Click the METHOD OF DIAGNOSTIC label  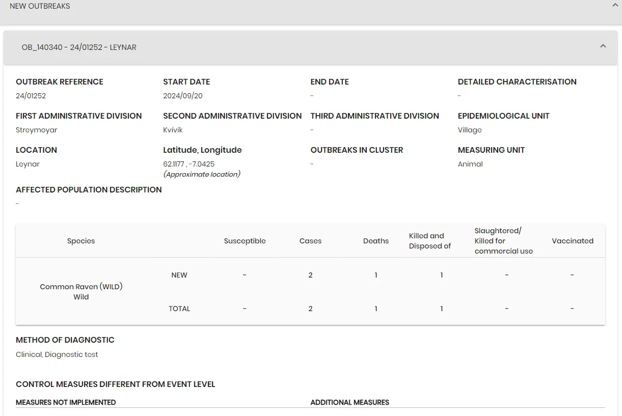[x=65, y=340]
